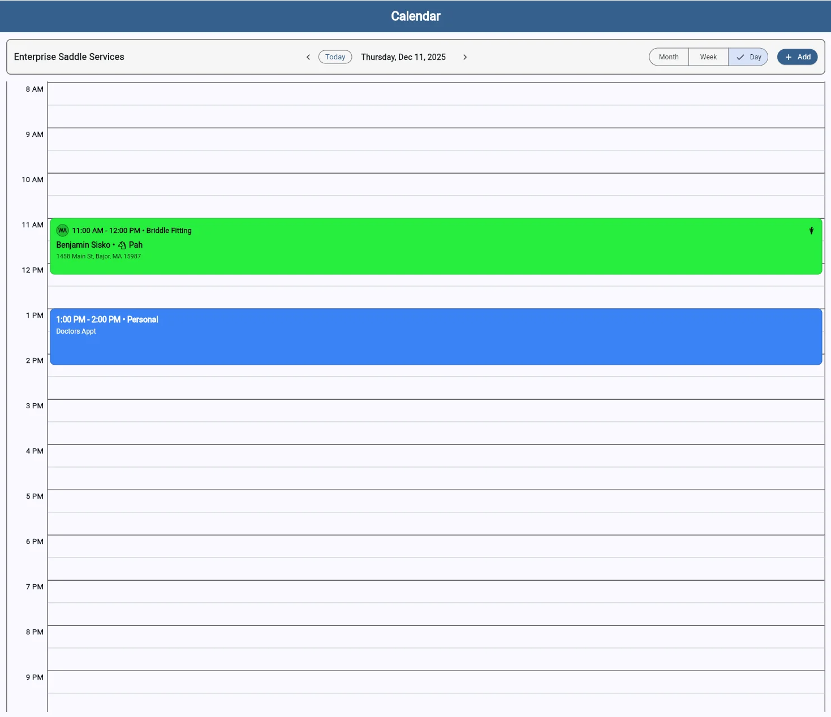This screenshot has height=717, width=831.
Task: Click the next-day chevron arrow
Action: coord(465,57)
